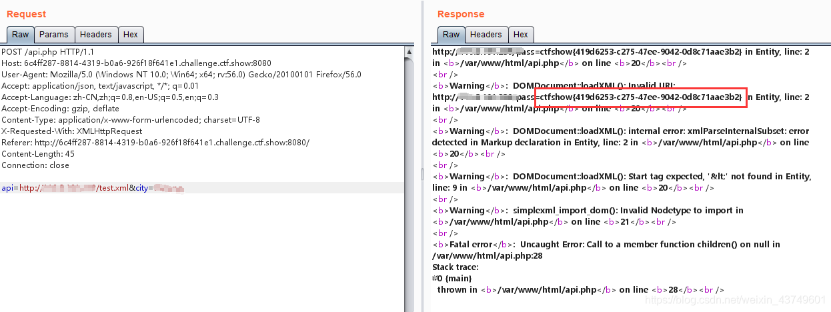This screenshot has width=831, height=312.
Task: Click the User-Agent header line
Action: [x=181, y=75]
